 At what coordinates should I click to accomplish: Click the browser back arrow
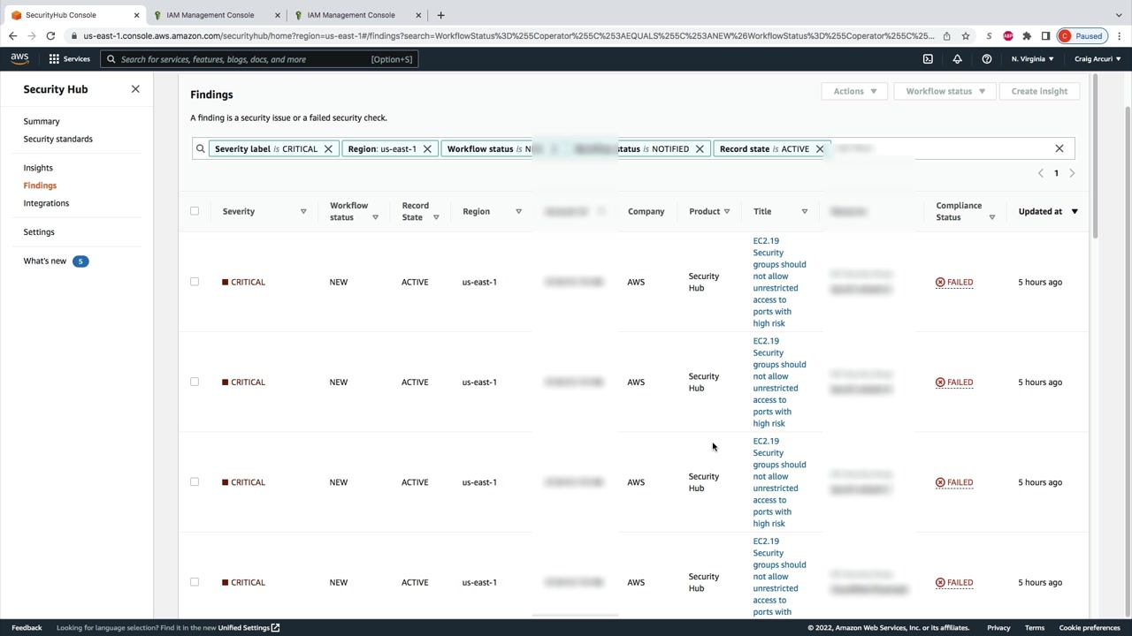tap(12, 36)
